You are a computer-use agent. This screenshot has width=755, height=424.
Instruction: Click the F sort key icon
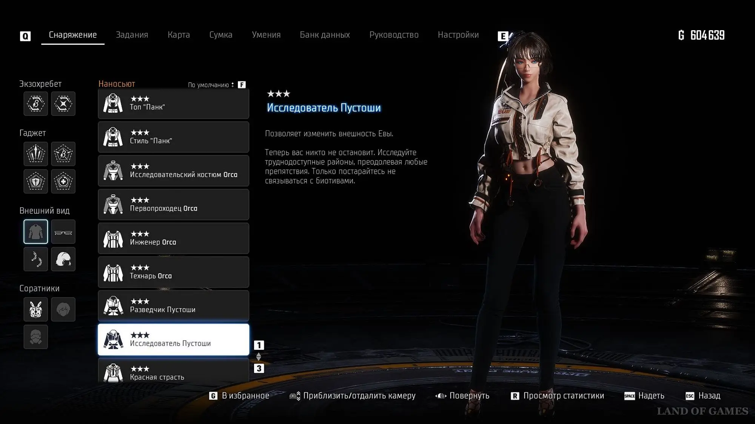pos(242,85)
